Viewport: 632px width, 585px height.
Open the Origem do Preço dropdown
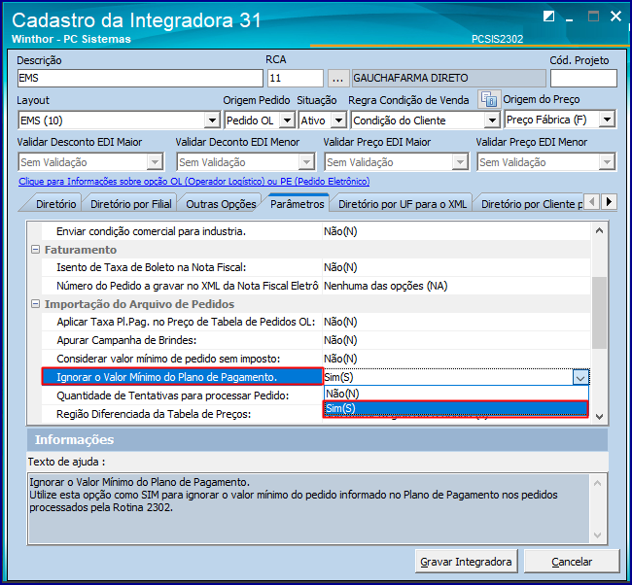click(607, 120)
